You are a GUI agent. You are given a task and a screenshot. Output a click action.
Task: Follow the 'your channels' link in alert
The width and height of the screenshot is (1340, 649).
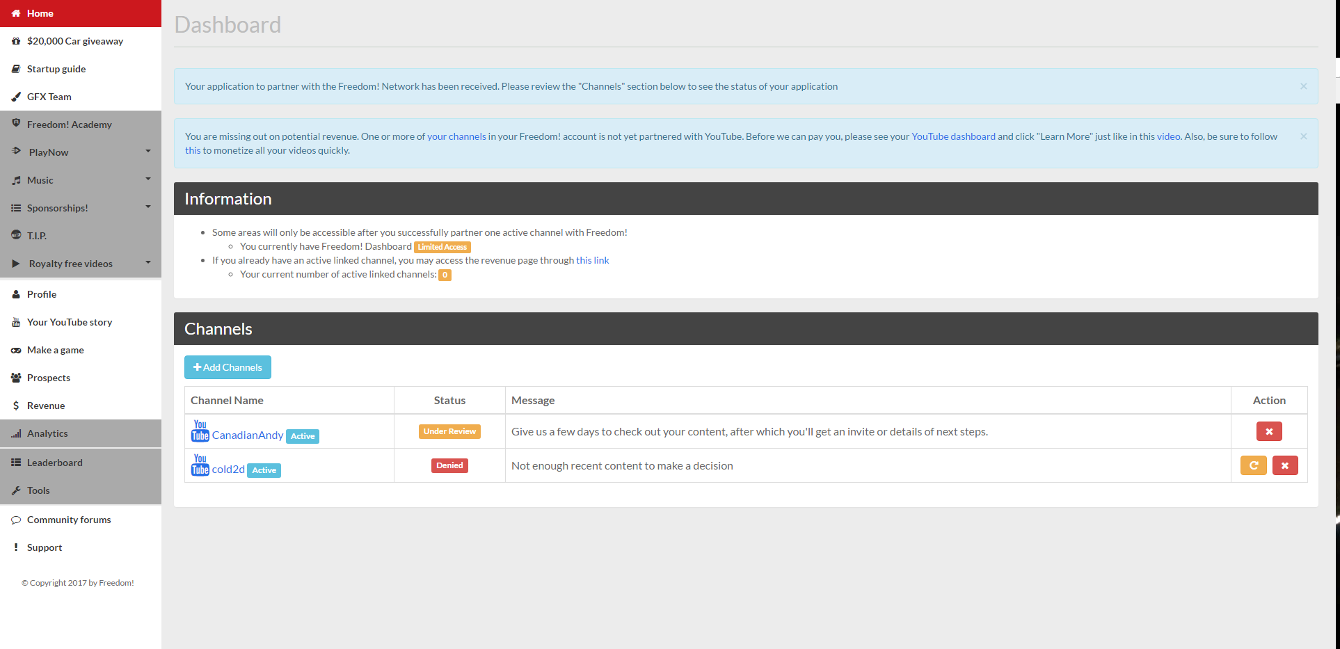(x=456, y=136)
